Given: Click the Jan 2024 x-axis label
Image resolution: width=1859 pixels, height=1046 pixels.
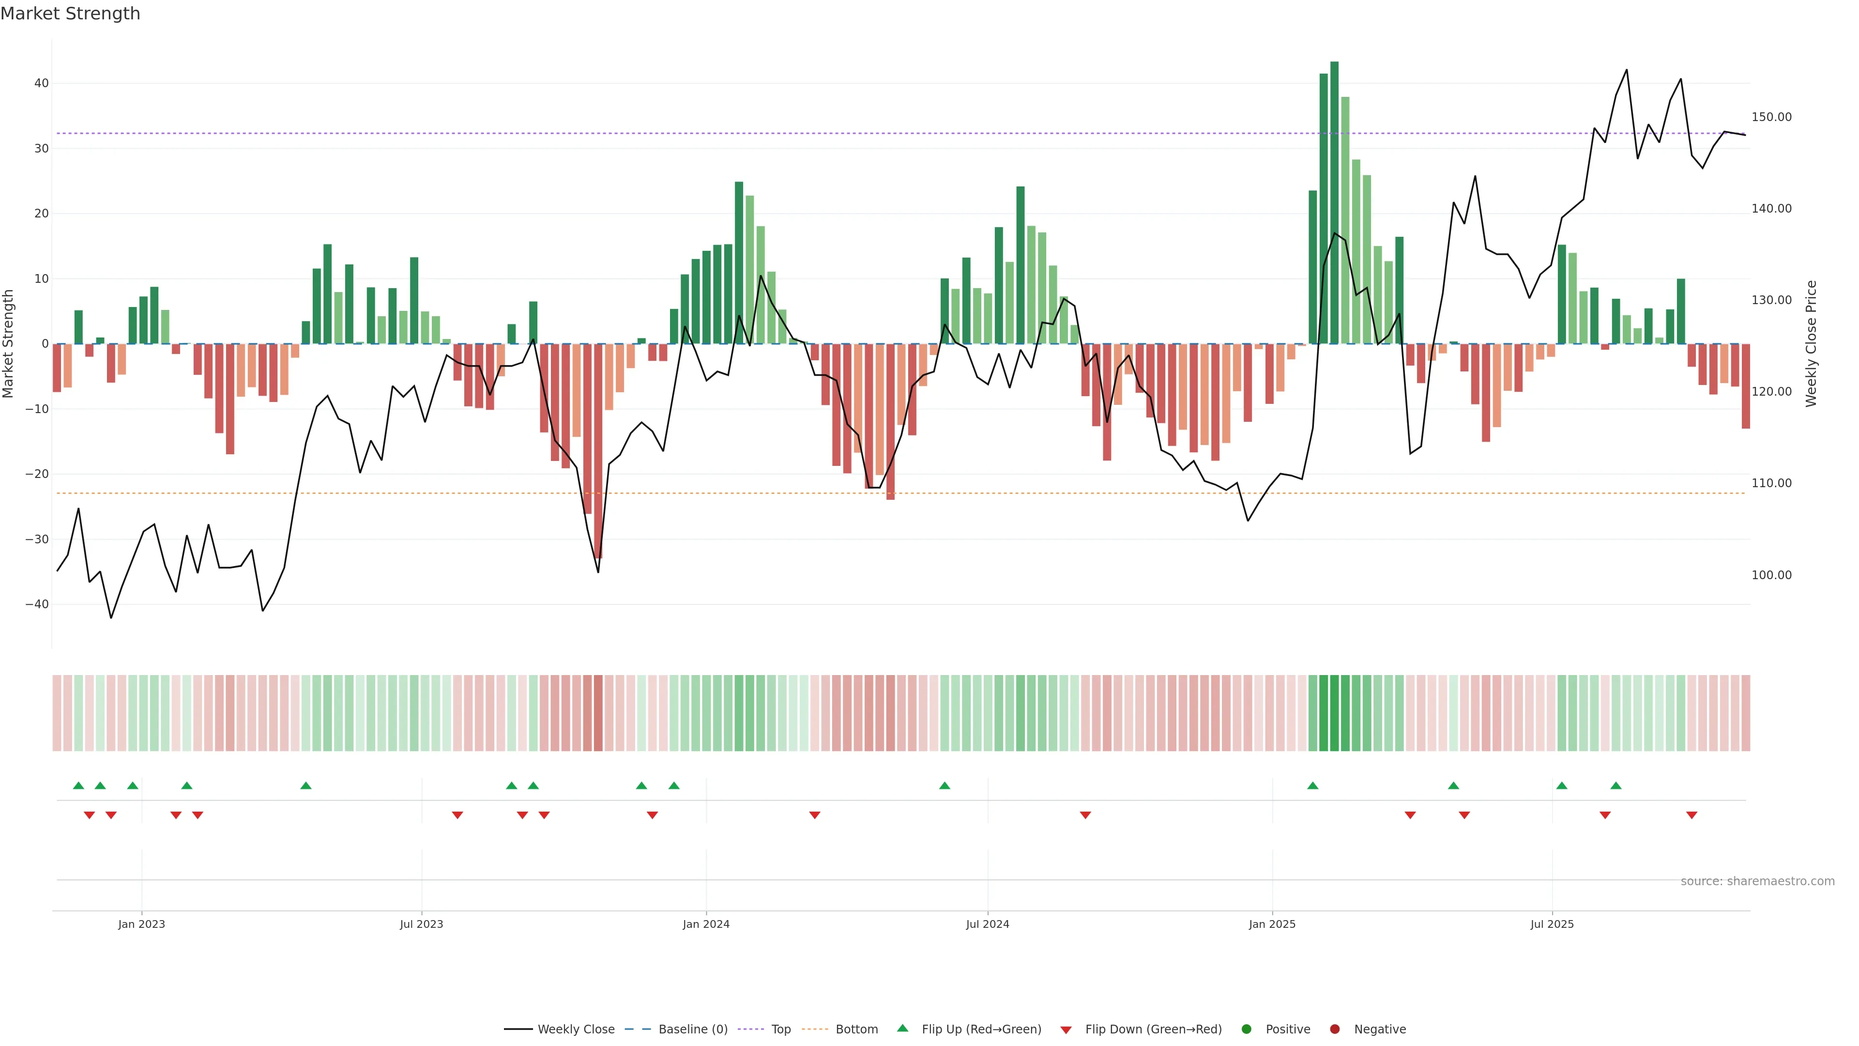Looking at the screenshot, I should click(706, 924).
